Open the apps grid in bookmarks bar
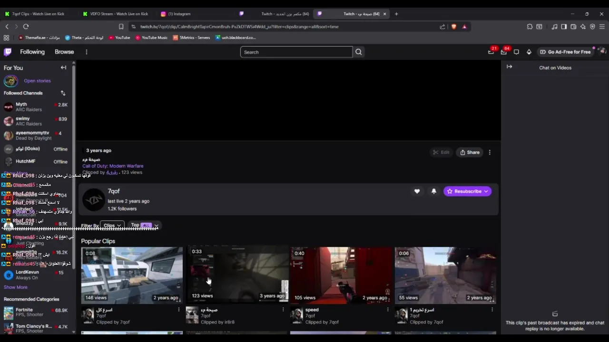The width and height of the screenshot is (609, 342). [x=6, y=38]
